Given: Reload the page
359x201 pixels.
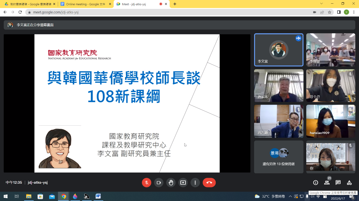Looking at the screenshot, I should pyautogui.click(x=20, y=12).
